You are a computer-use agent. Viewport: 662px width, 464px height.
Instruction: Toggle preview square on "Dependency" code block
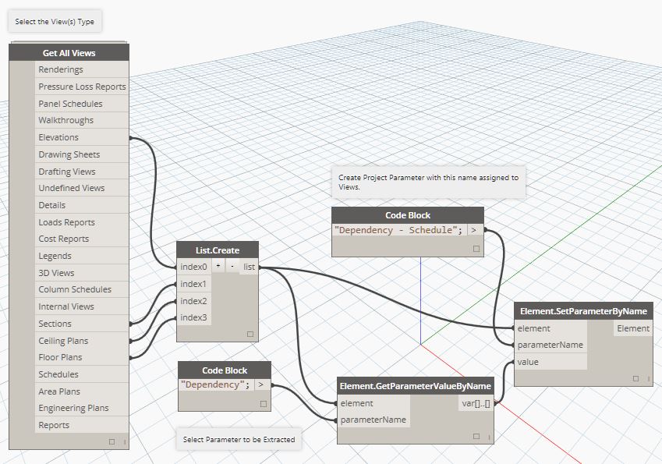coord(264,404)
